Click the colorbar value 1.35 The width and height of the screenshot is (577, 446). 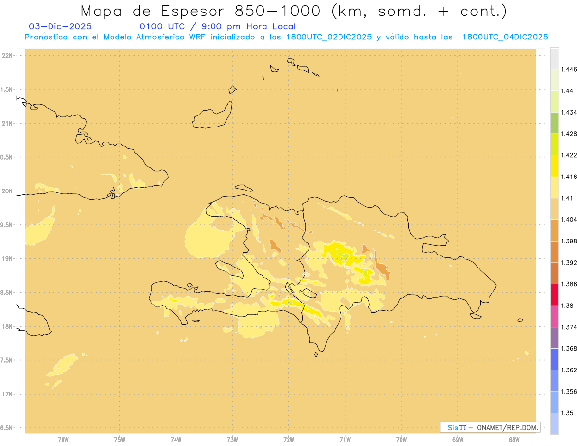567,413
